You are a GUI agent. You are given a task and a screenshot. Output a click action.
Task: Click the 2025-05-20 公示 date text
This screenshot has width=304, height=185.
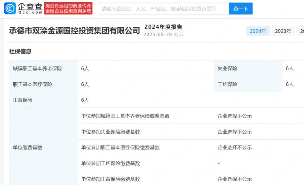click(163, 34)
